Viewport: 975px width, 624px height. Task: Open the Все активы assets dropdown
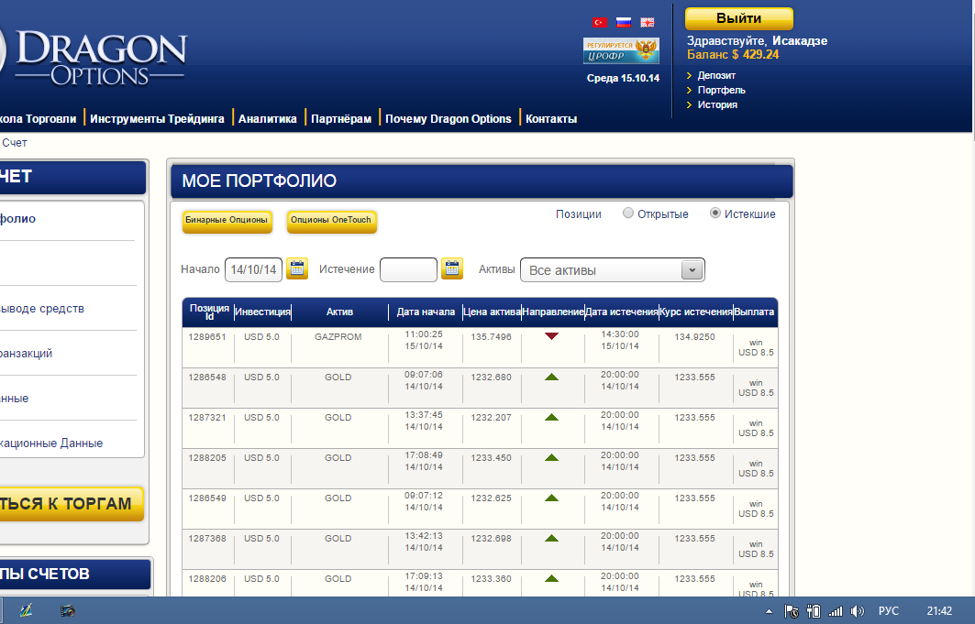click(613, 270)
